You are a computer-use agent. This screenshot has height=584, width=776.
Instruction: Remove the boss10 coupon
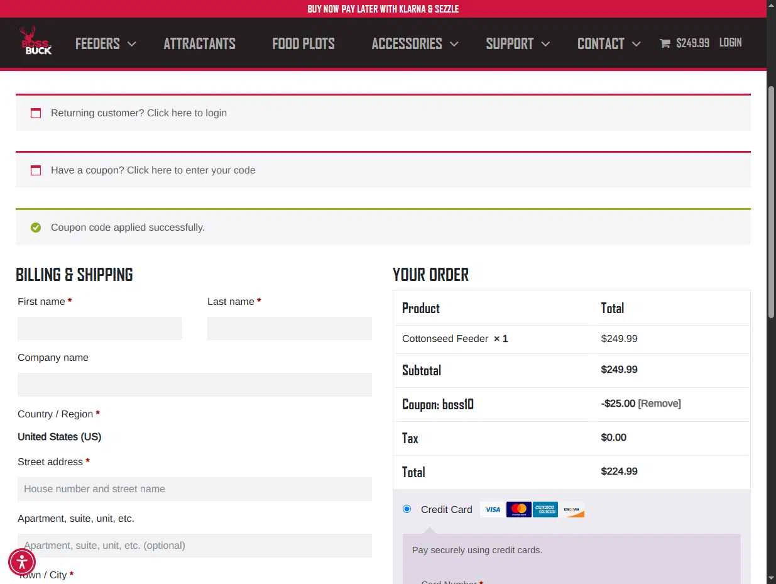[659, 404]
